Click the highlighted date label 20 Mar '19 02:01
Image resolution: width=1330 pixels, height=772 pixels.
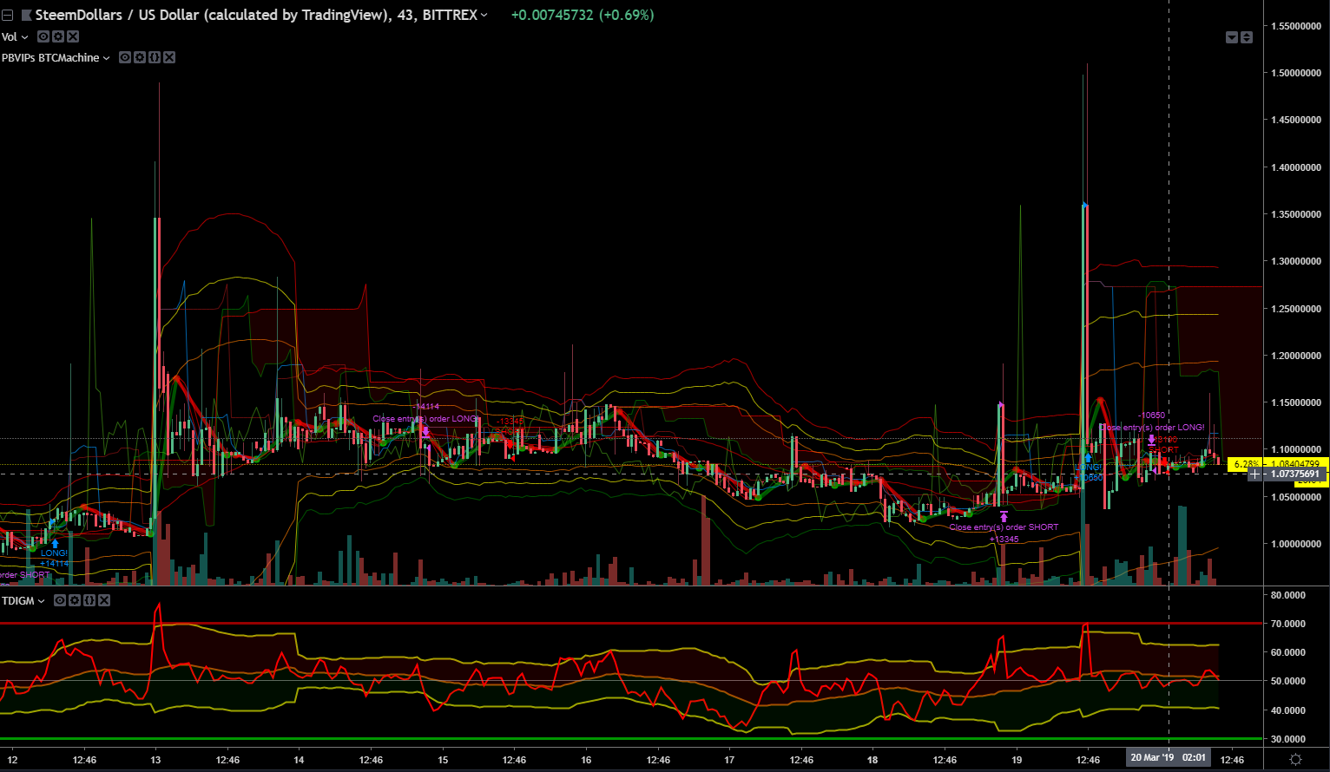[1169, 758]
